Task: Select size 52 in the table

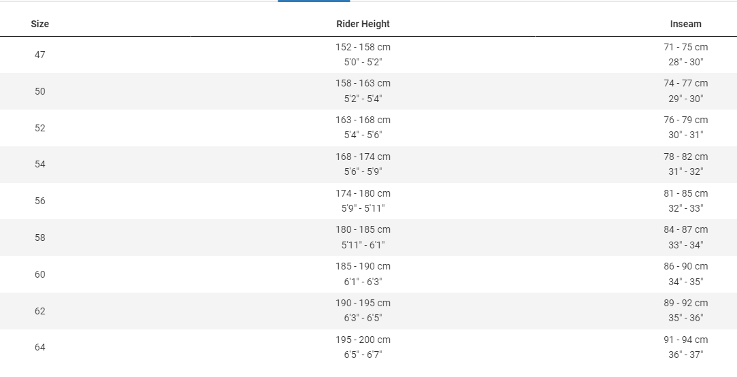Action: click(40, 128)
